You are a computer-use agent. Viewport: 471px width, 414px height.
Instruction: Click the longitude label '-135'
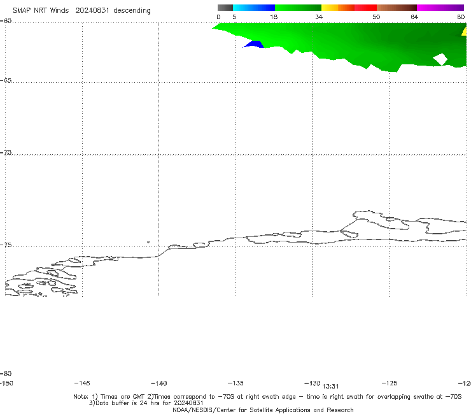(236, 383)
